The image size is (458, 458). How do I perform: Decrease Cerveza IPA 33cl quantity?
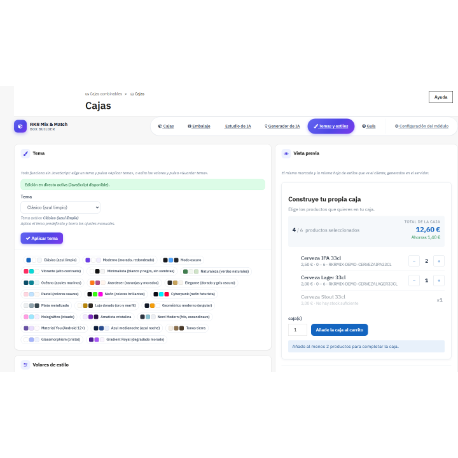click(414, 261)
